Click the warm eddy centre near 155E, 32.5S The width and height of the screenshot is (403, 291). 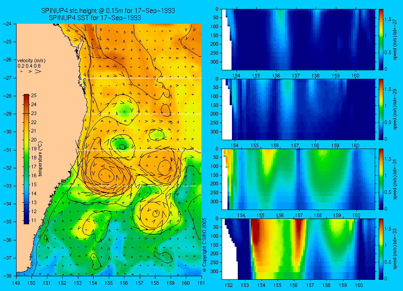(x=107, y=175)
